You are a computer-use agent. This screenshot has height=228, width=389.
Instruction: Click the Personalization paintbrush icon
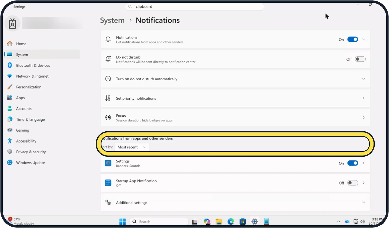(10, 87)
